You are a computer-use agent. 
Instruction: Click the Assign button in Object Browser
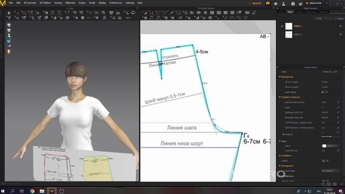coord(339,19)
